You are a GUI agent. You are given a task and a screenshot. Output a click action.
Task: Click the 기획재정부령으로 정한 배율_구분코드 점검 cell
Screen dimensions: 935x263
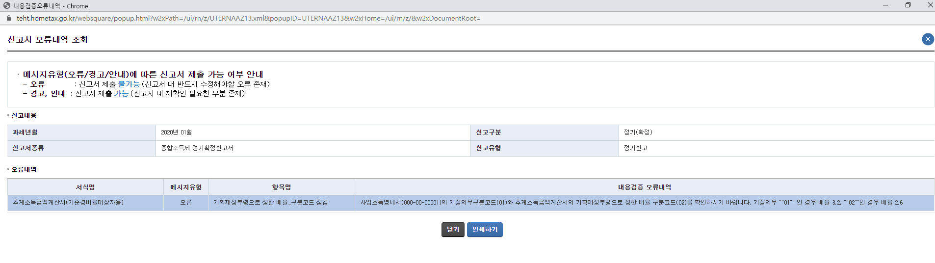(x=282, y=203)
